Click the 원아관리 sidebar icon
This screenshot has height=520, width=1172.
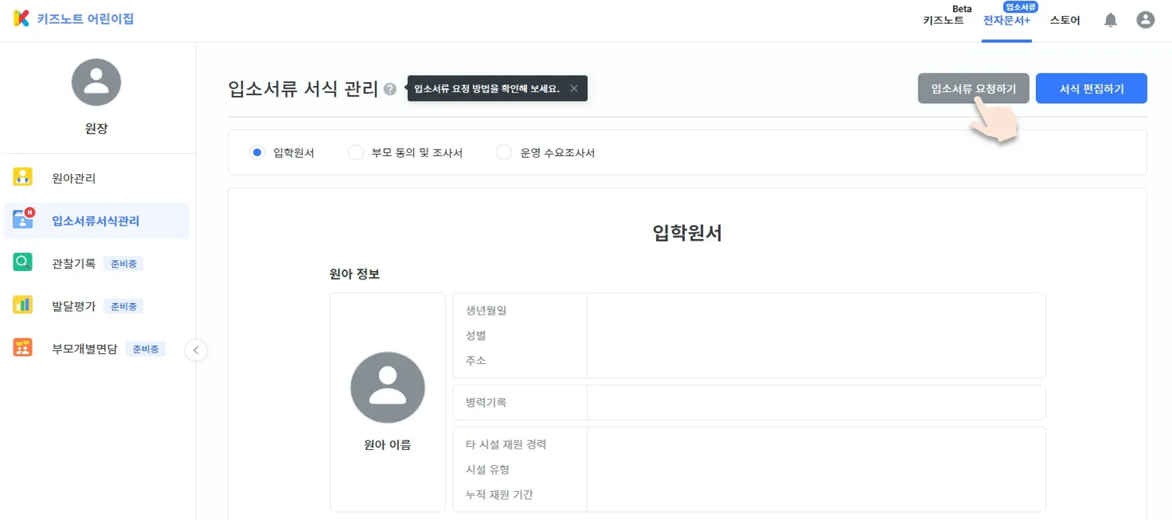click(x=23, y=177)
